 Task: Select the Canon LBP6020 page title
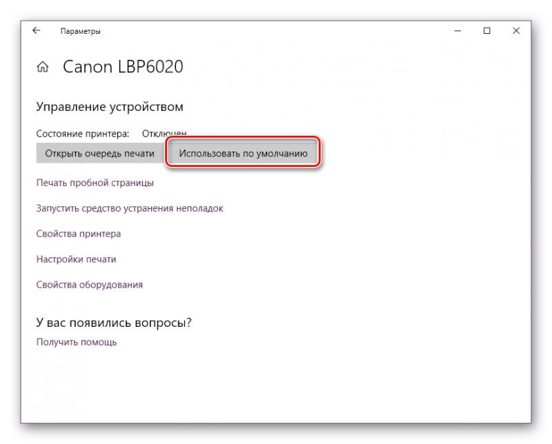pyautogui.click(x=123, y=66)
